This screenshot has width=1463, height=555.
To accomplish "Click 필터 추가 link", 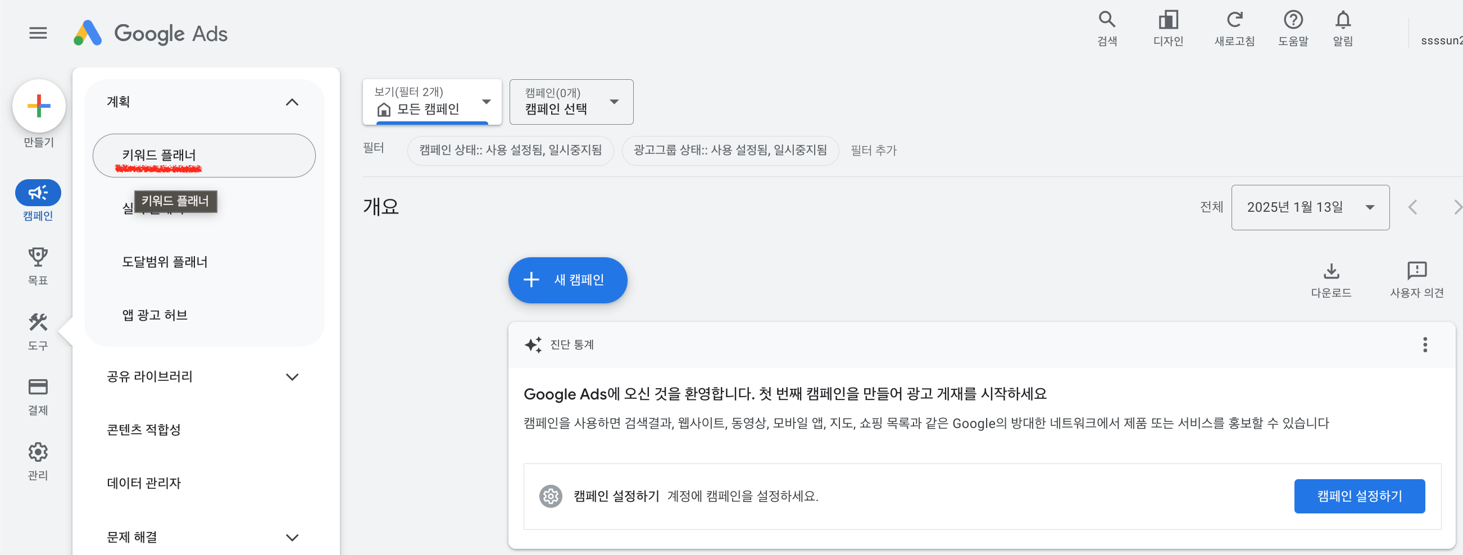I will (x=873, y=151).
